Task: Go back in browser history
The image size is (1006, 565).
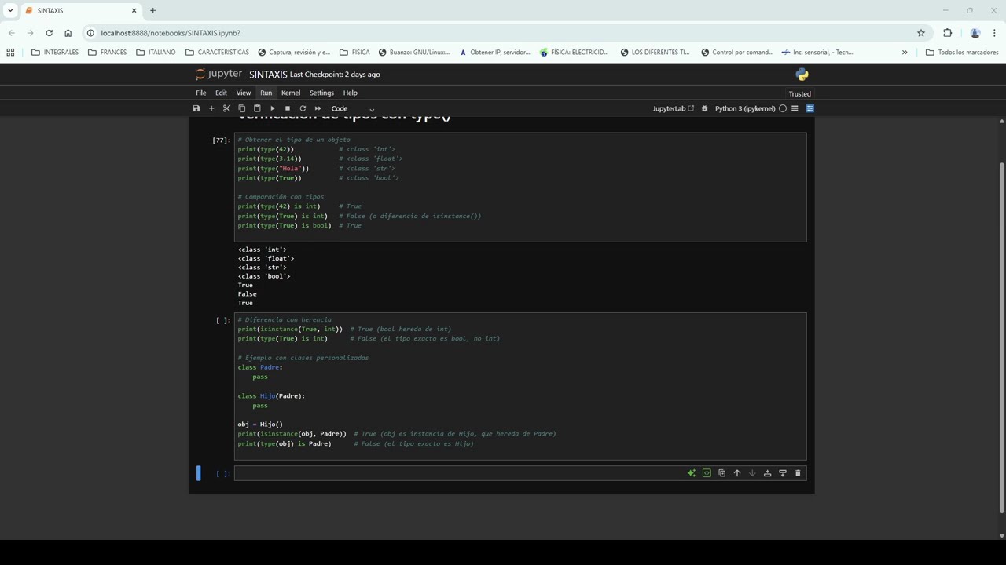Action: click(11, 33)
